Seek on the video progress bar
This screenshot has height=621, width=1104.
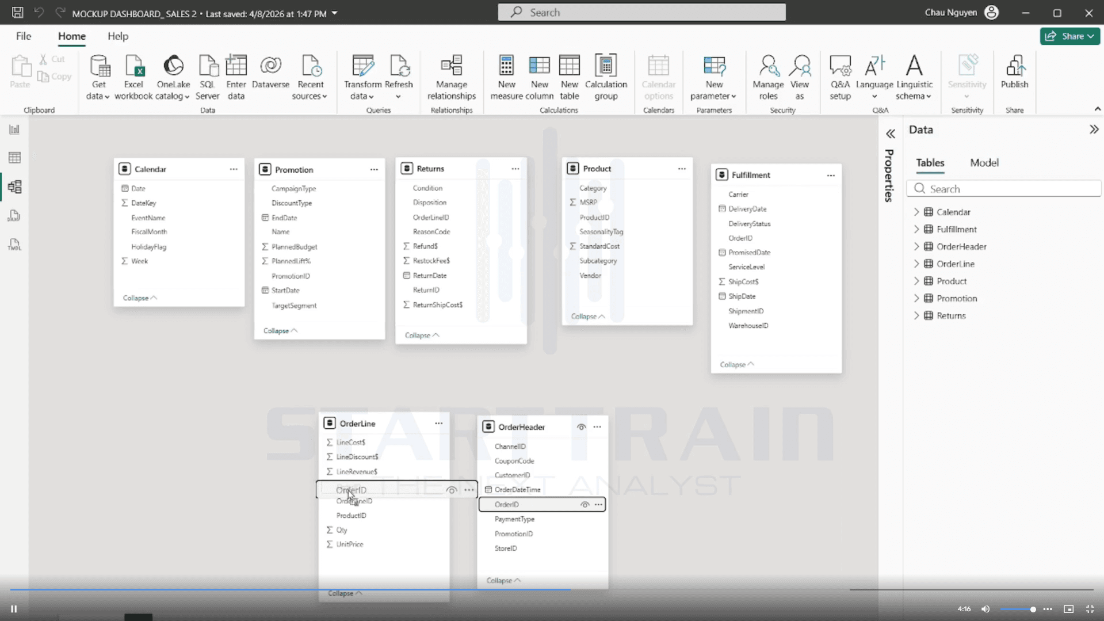point(552,589)
